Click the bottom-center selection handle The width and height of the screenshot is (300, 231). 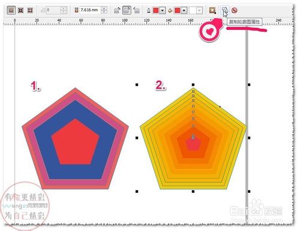[x=193, y=192]
